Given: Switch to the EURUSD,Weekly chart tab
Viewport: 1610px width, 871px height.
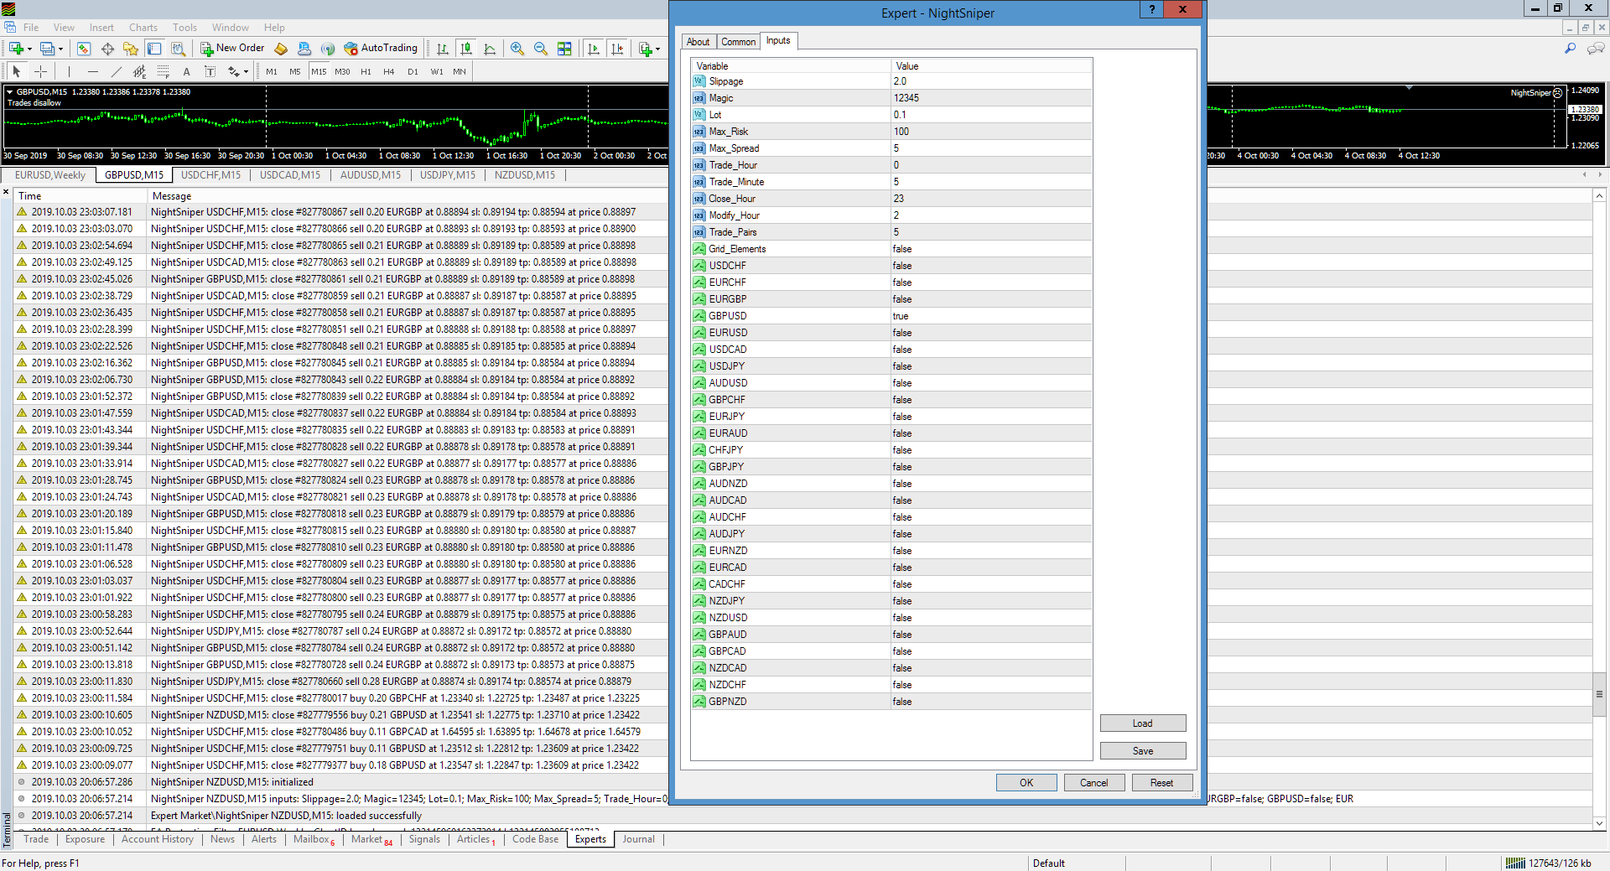Looking at the screenshot, I should pyautogui.click(x=50, y=175).
